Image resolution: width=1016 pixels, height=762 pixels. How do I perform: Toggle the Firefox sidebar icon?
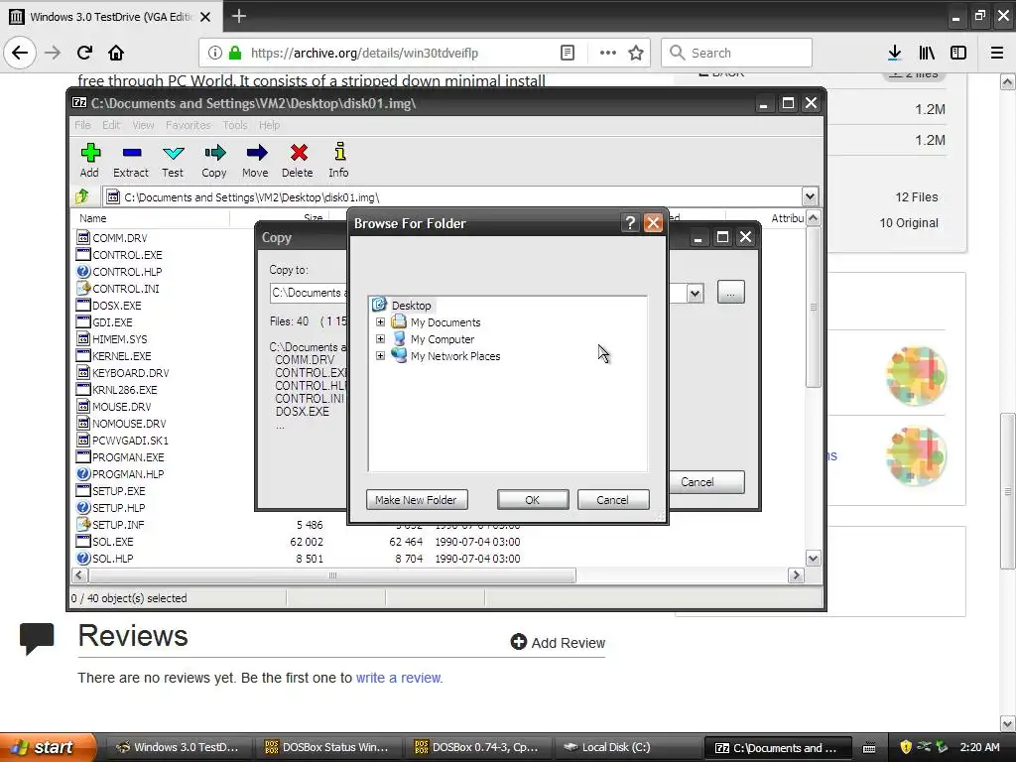tap(958, 53)
